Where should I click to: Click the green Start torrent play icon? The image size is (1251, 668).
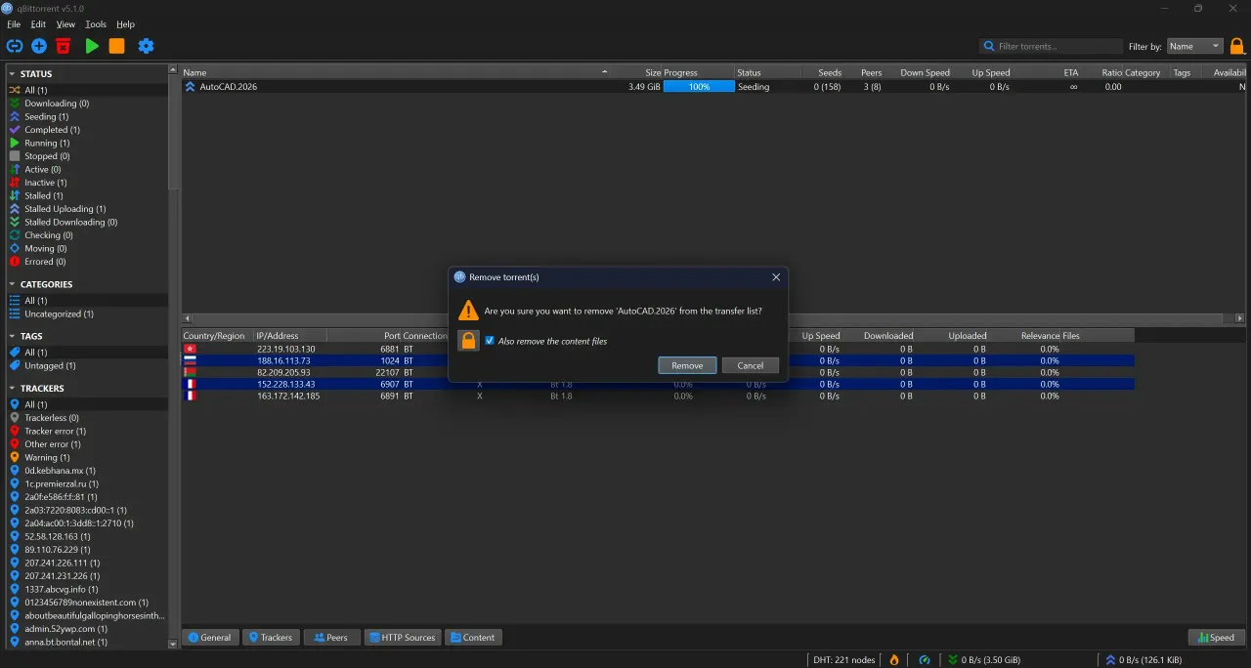[x=92, y=46]
